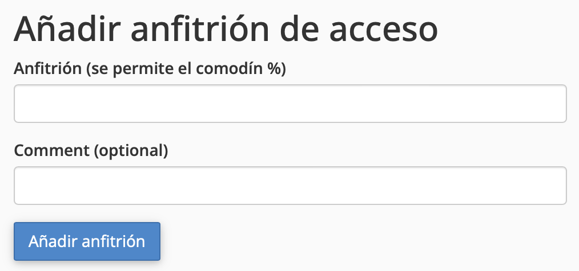Submit the form with the blue Añadir anfitrión button

coord(87,241)
